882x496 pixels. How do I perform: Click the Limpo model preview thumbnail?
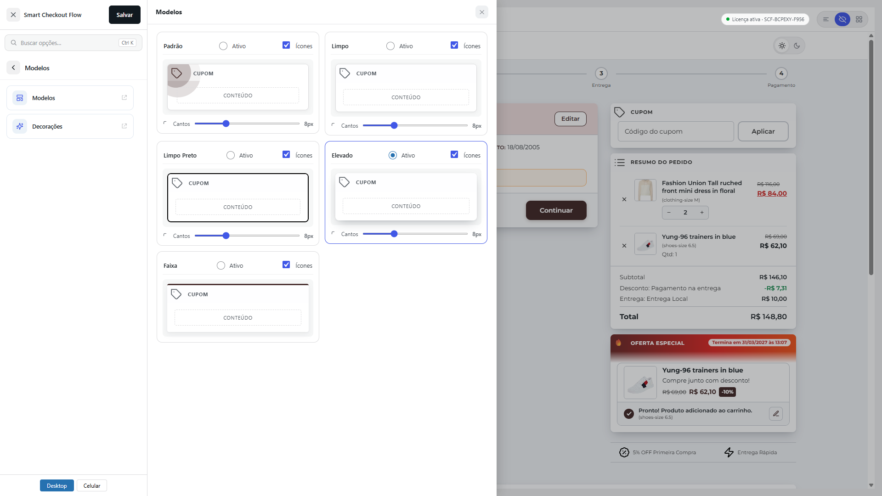406,88
